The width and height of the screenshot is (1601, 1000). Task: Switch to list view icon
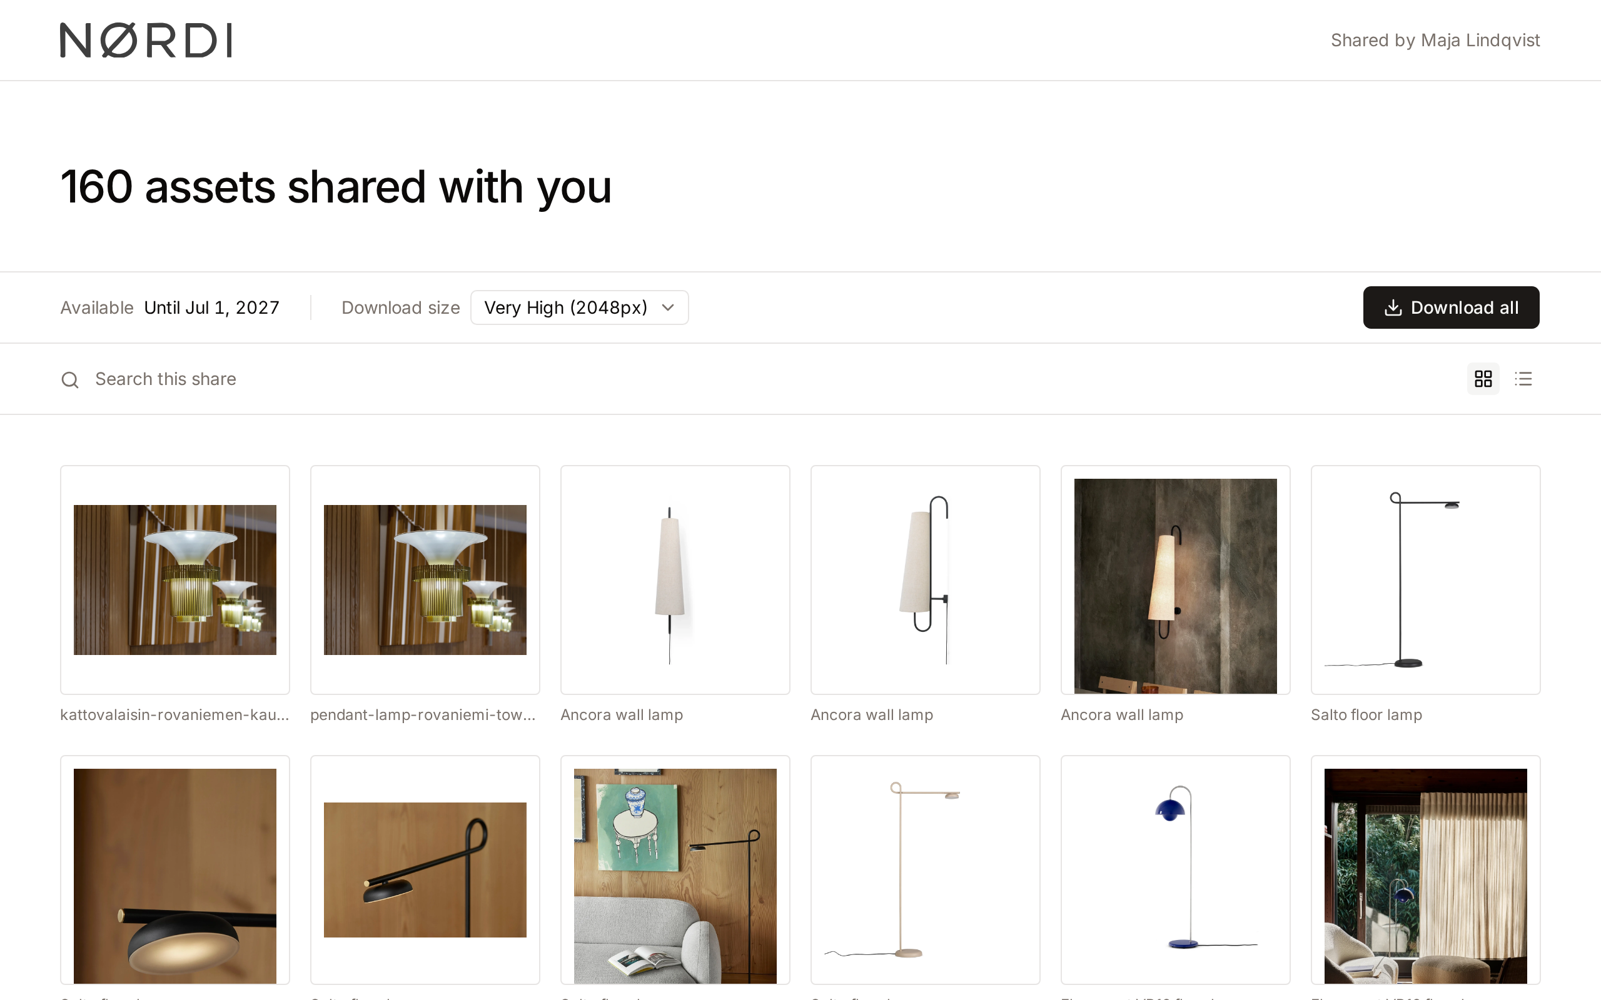[x=1523, y=379]
